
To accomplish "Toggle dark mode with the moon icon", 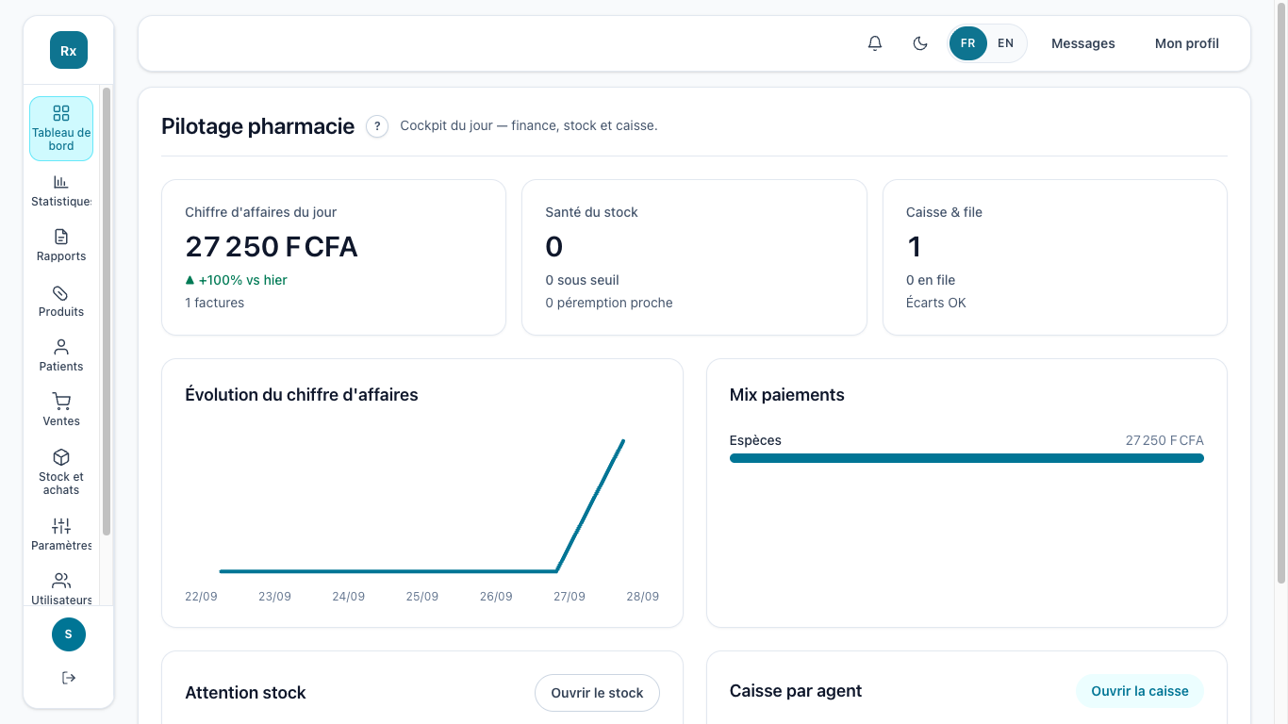I will [x=920, y=43].
